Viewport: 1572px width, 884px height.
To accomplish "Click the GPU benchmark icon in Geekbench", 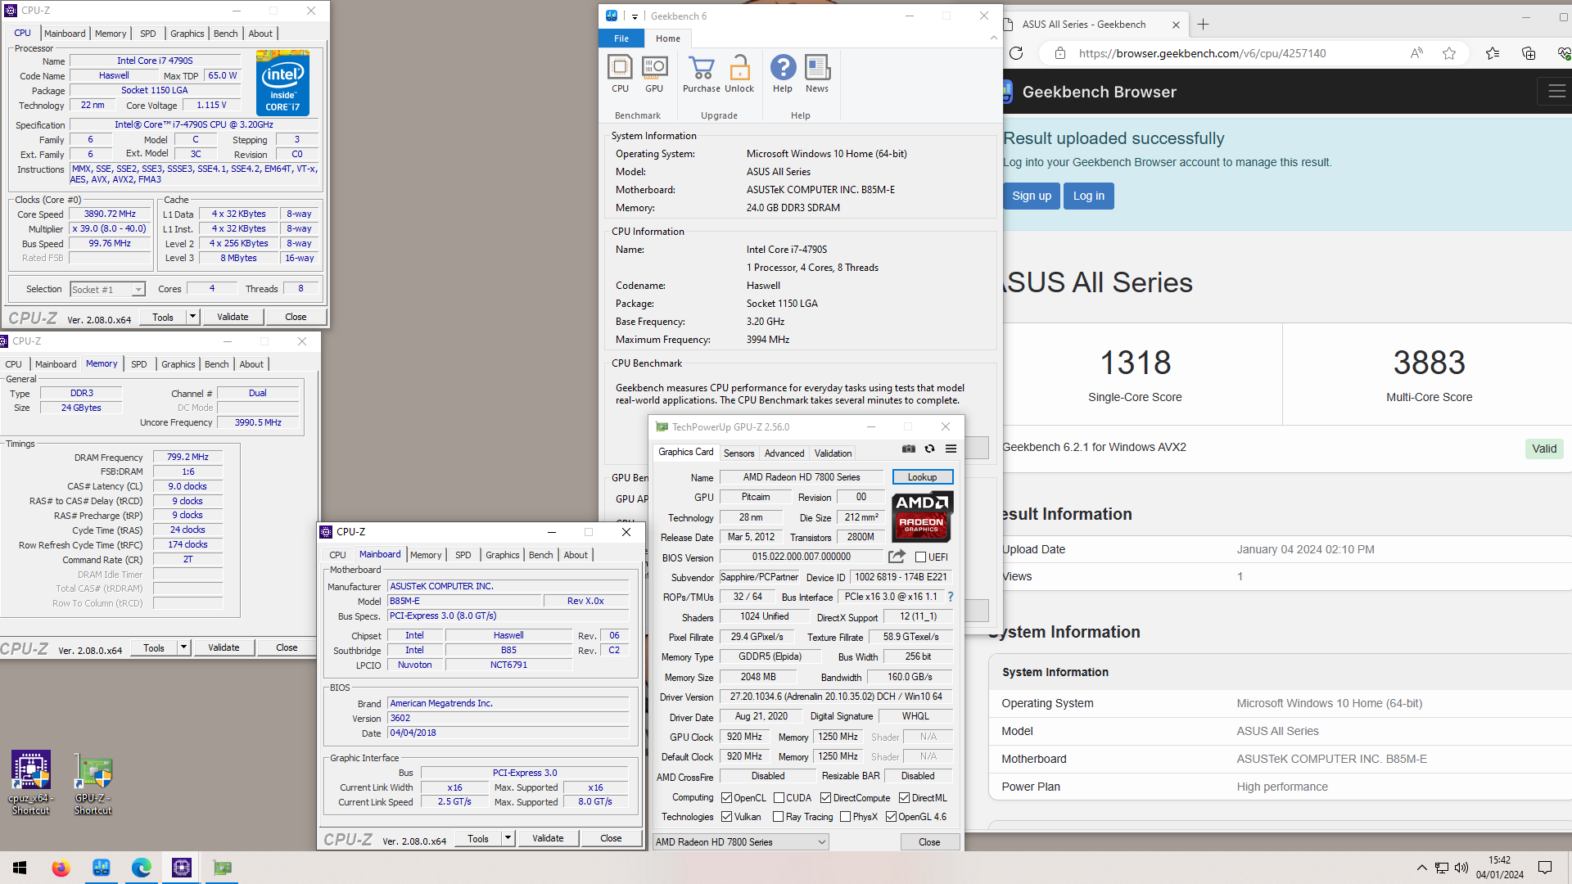I will point(654,73).
